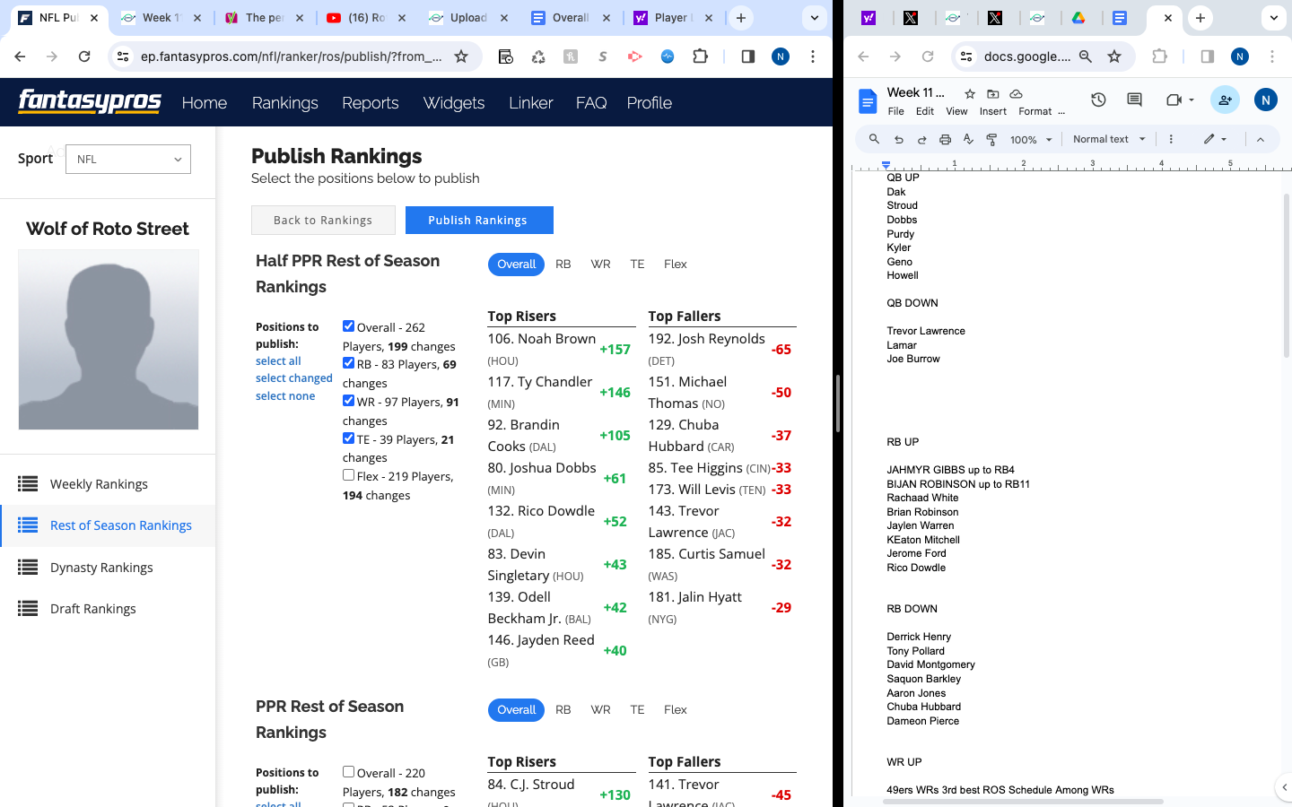1292x807 pixels.
Task: Open the left browser's three-dot menu
Action: tap(813, 56)
